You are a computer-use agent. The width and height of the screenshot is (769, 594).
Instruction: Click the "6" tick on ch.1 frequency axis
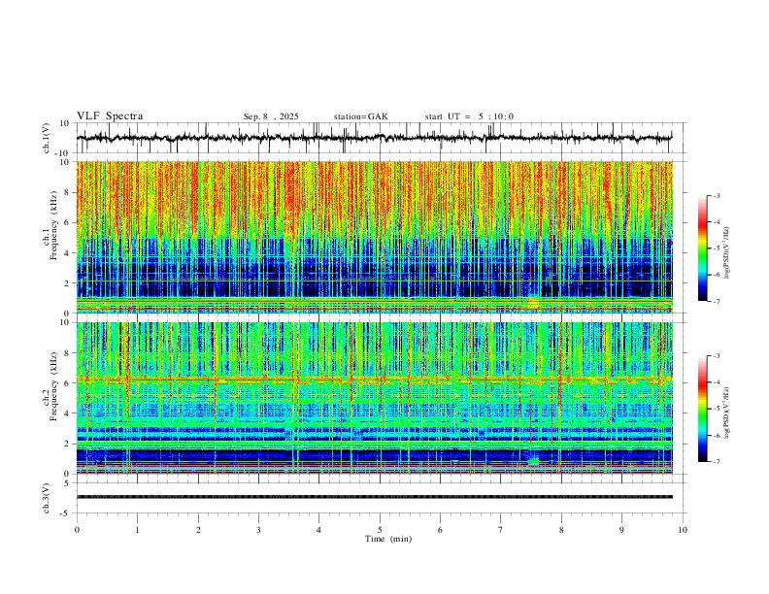67,222
